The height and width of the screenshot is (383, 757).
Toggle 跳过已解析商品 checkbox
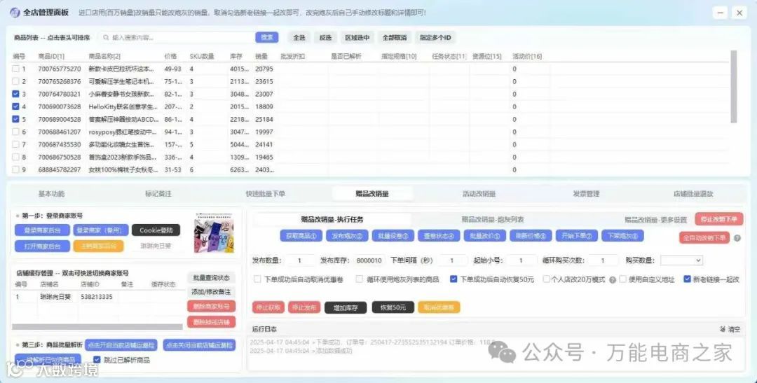[x=97, y=359]
